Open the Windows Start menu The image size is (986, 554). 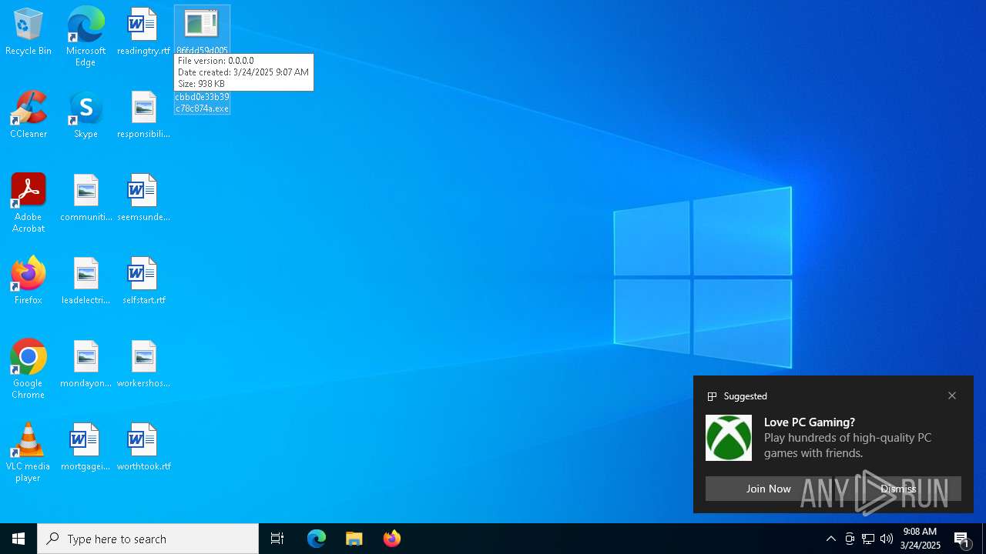coord(18,539)
